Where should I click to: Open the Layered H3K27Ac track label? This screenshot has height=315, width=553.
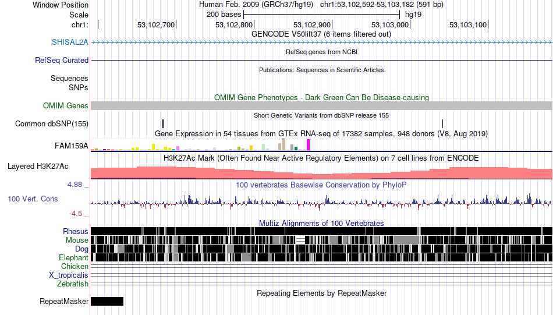(x=38, y=166)
